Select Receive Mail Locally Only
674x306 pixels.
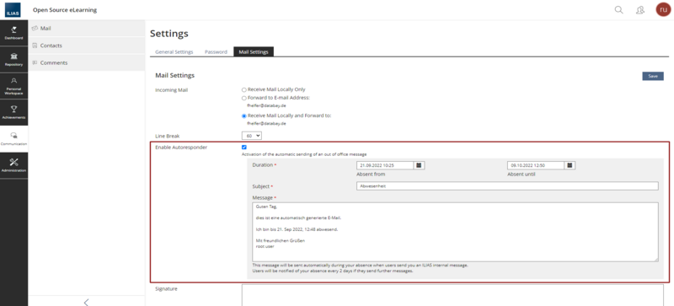click(244, 89)
